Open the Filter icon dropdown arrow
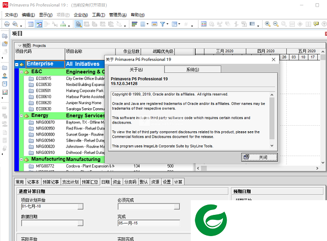 pos(167,24)
